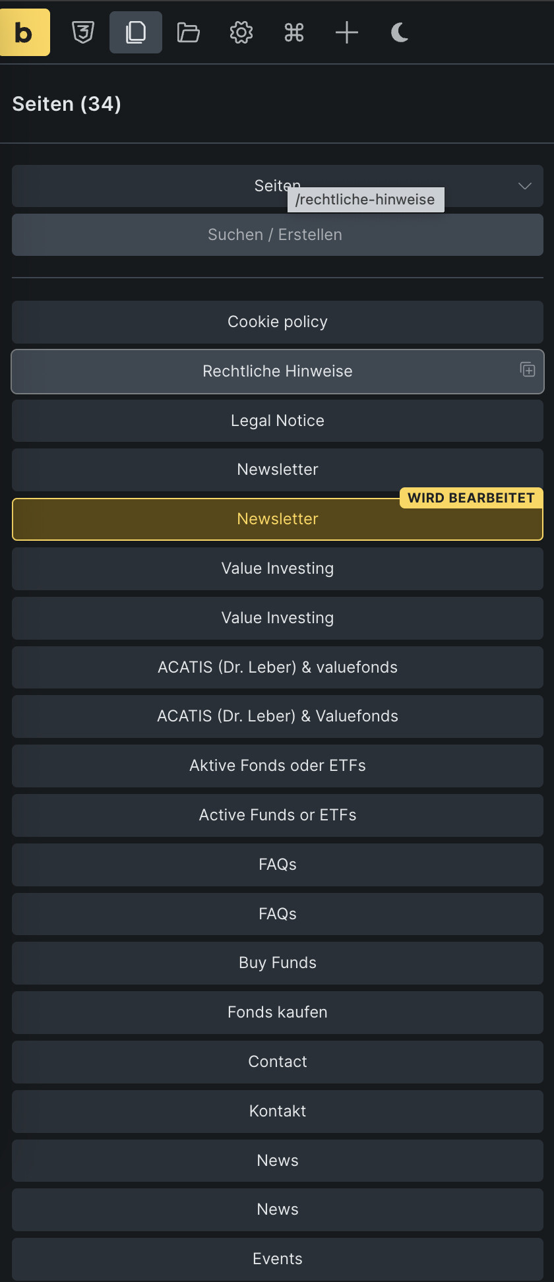This screenshot has width=554, height=1282.
Task: Expand the Seiten dropdown chevron
Action: (525, 186)
